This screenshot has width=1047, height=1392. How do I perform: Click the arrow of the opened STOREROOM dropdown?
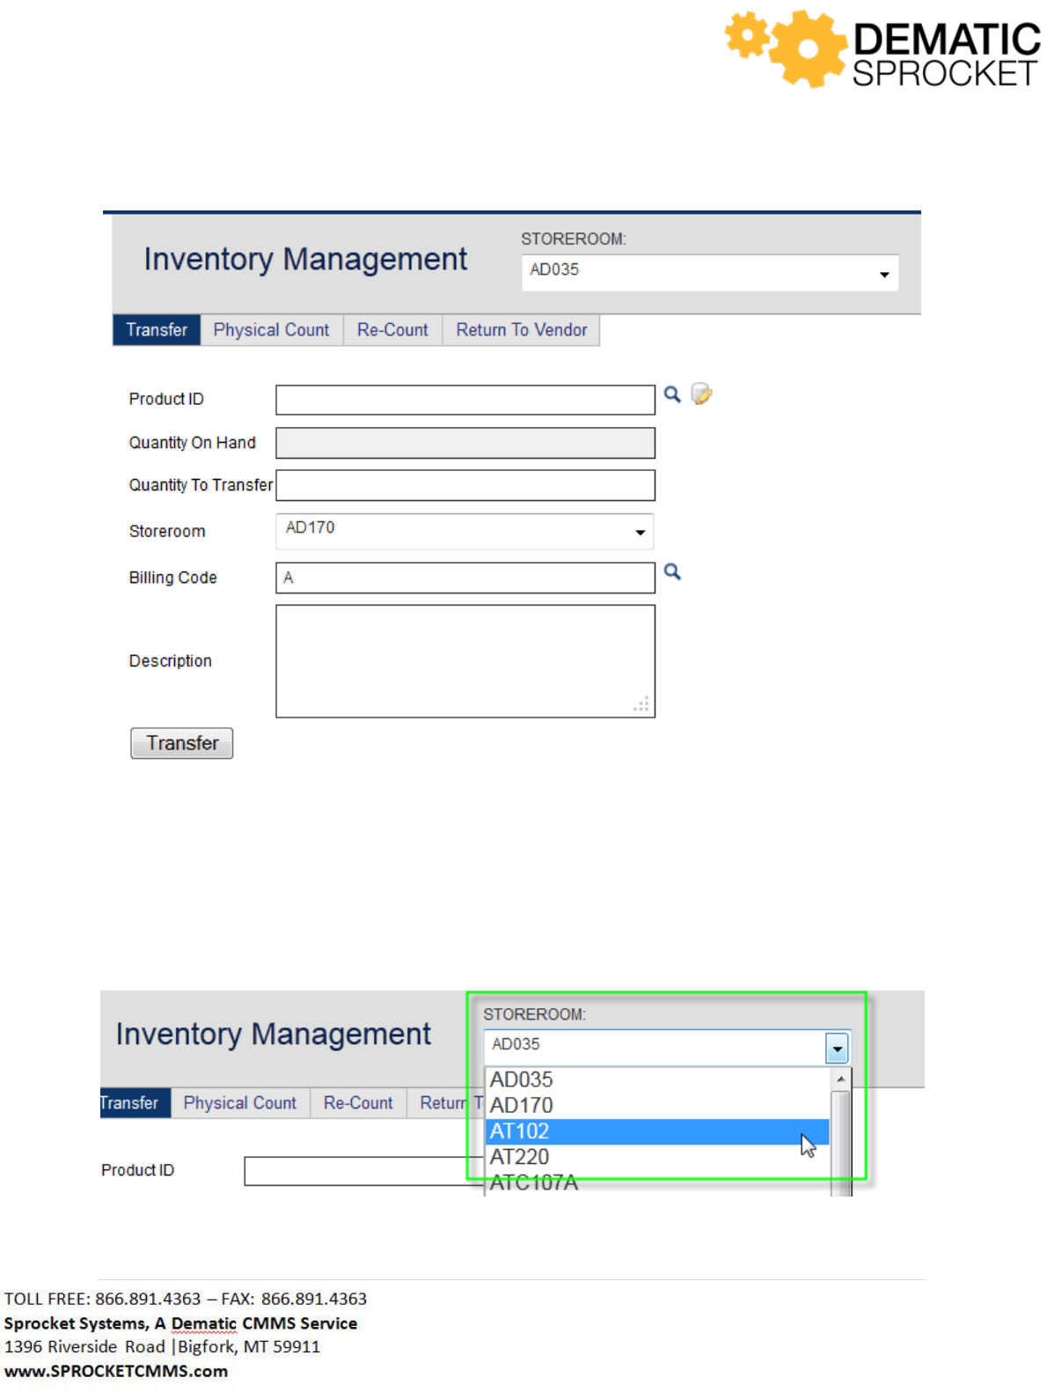[x=837, y=1048]
